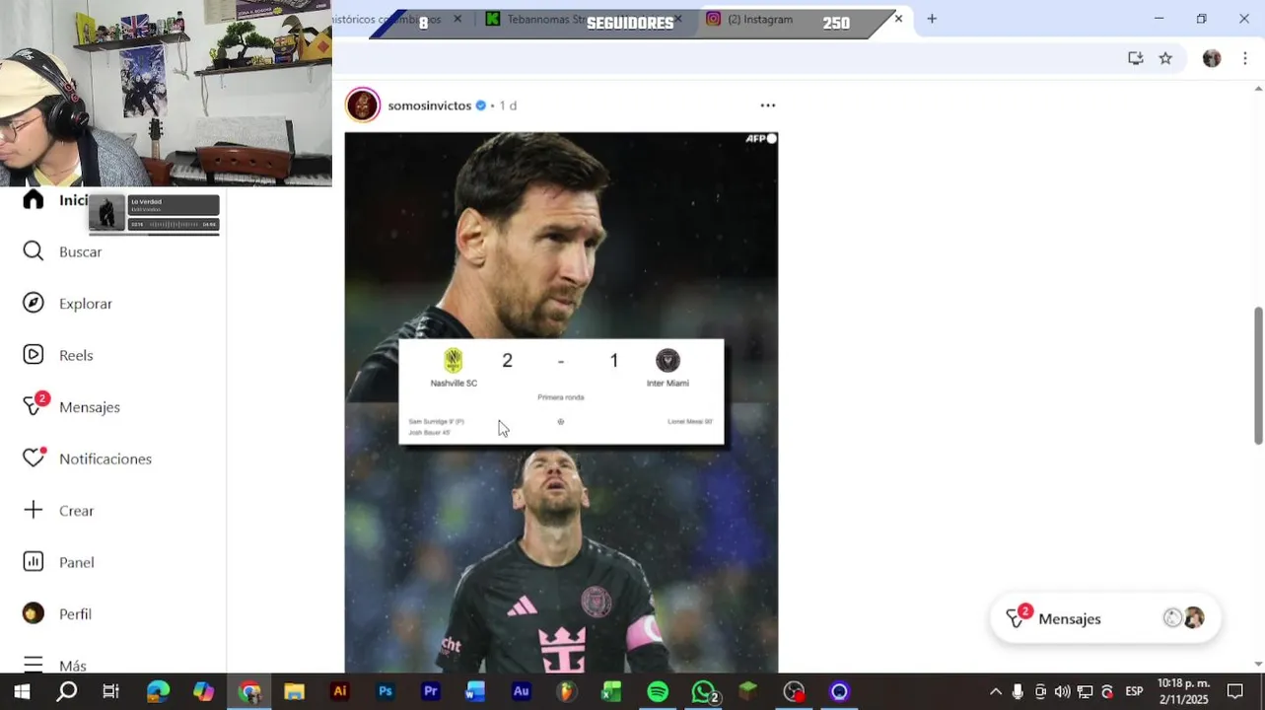The image size is (1265, 710).
Task: Show hidden system tray icons
Action: [x=996, y=692]
